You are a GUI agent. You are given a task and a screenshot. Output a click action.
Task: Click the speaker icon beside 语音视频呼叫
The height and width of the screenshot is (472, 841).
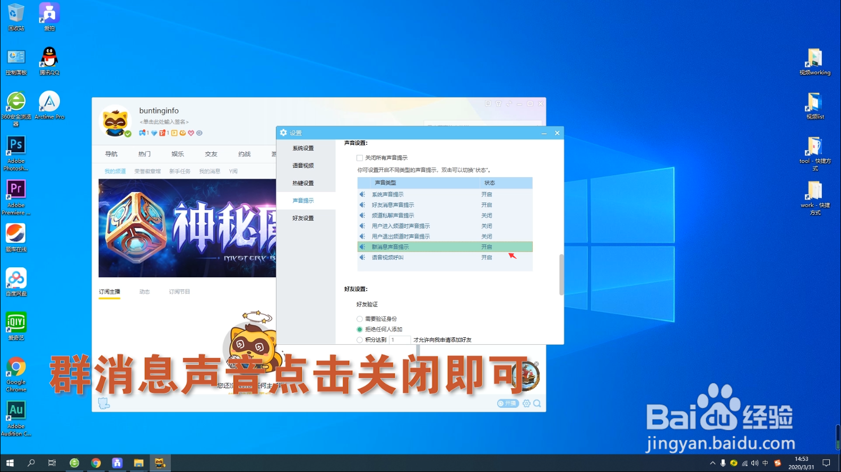tap(362, 257)
